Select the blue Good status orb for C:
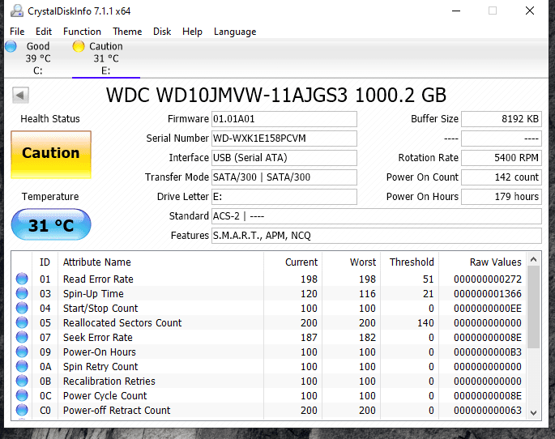This screenshot has width=555, height=439. [11, 46]
